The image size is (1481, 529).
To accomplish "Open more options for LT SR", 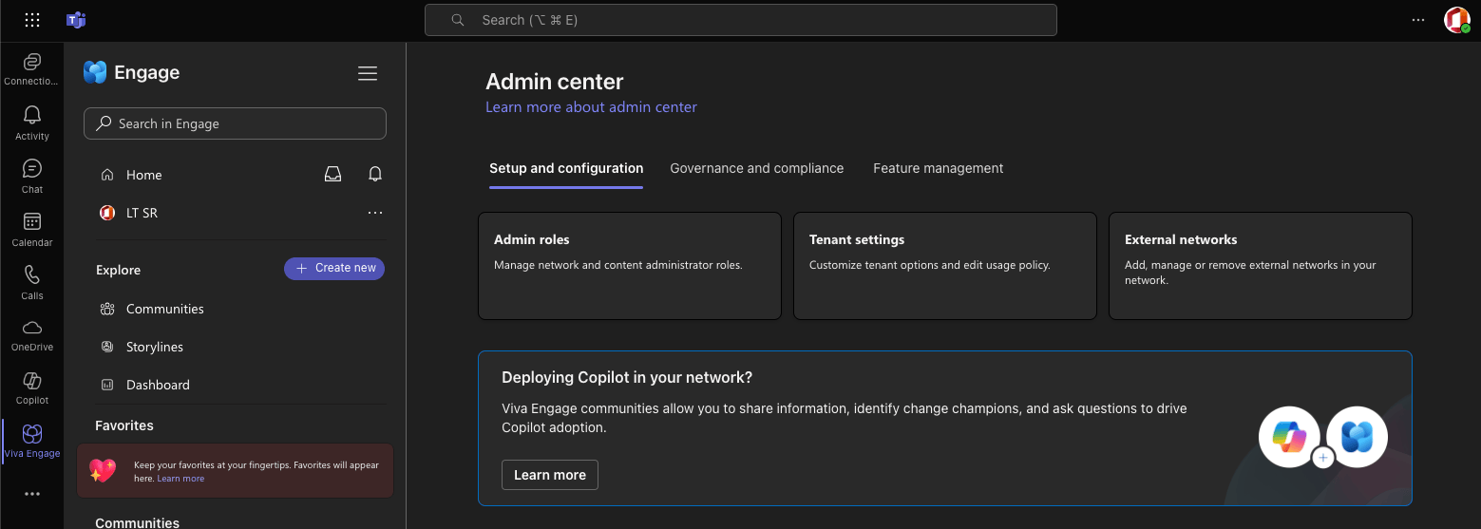I will click(375, 213).
